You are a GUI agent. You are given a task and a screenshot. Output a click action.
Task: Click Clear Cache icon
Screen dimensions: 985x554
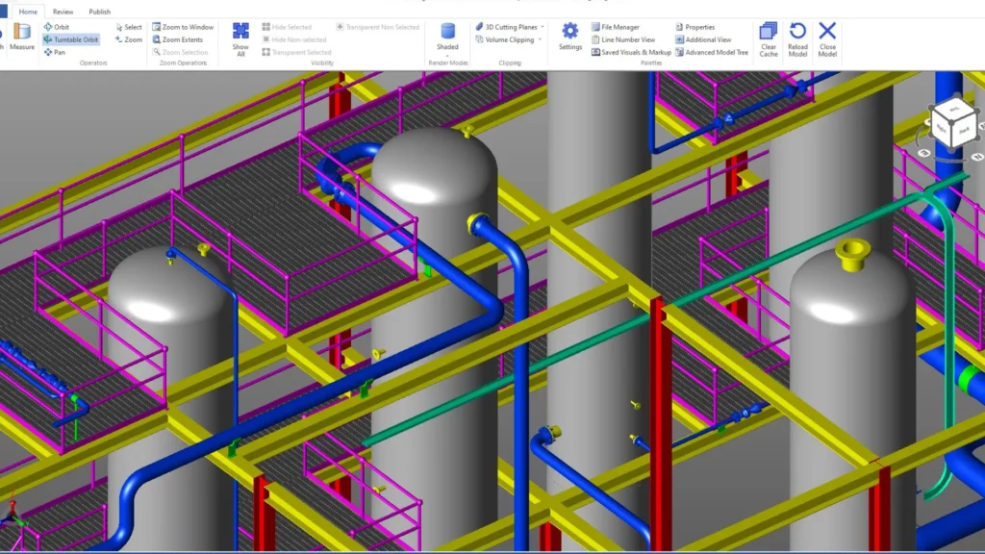pyautogui.click(x=769, y=38)
